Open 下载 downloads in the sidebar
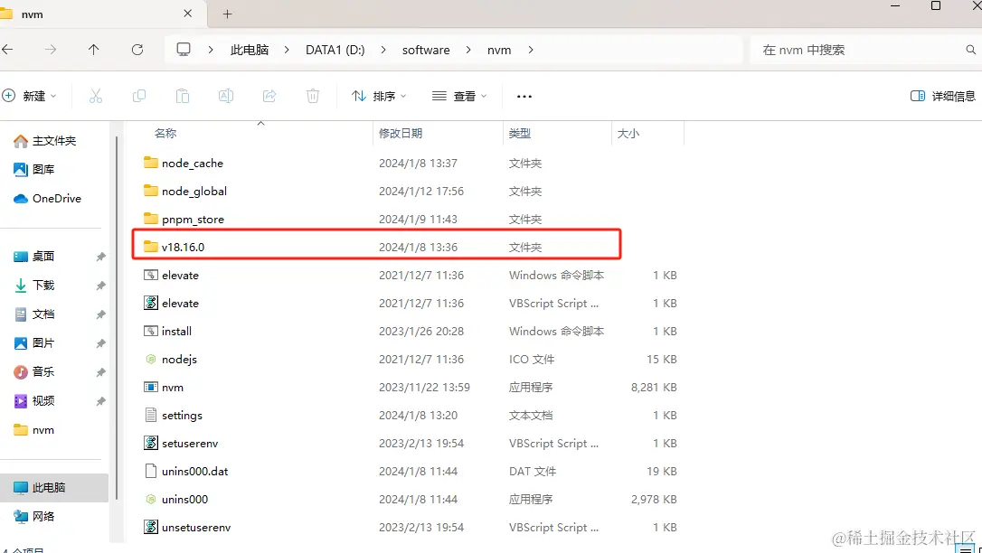Viewport: 982px width, 553px height. coord(33,286)
